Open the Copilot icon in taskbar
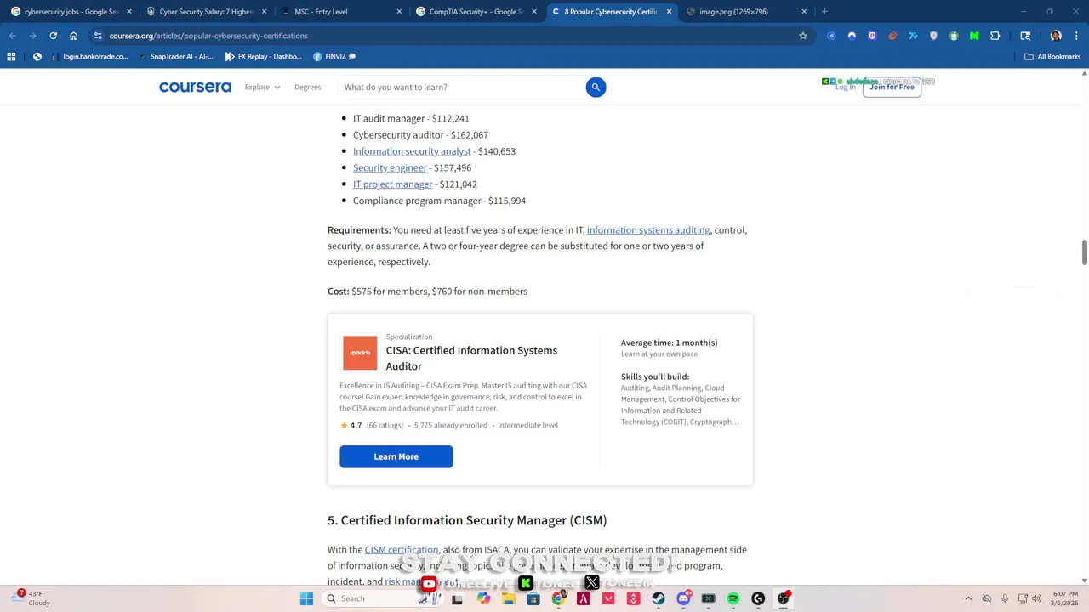 [483, 598]
